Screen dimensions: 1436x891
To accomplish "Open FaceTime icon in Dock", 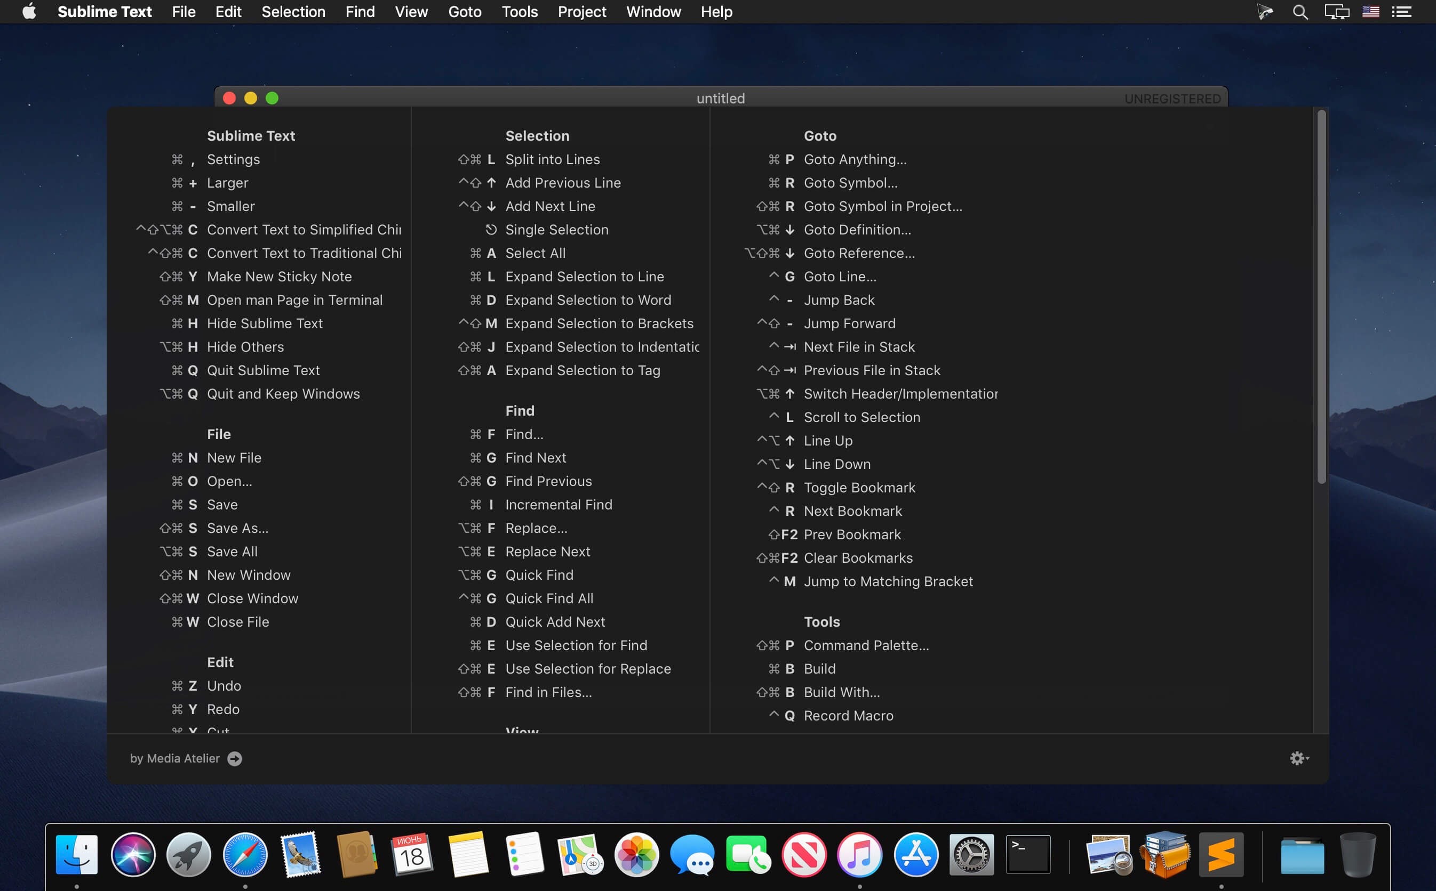I will (x=748, y=854).
